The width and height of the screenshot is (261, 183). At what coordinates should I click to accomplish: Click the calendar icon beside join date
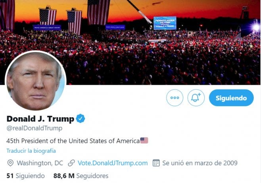[156, 163]
